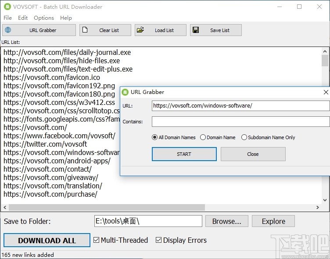This screenshot has width=330, height=259.
Task: Select the daily-journal.exe URL line
Action: pyautogui.click(x=67, y=52)
